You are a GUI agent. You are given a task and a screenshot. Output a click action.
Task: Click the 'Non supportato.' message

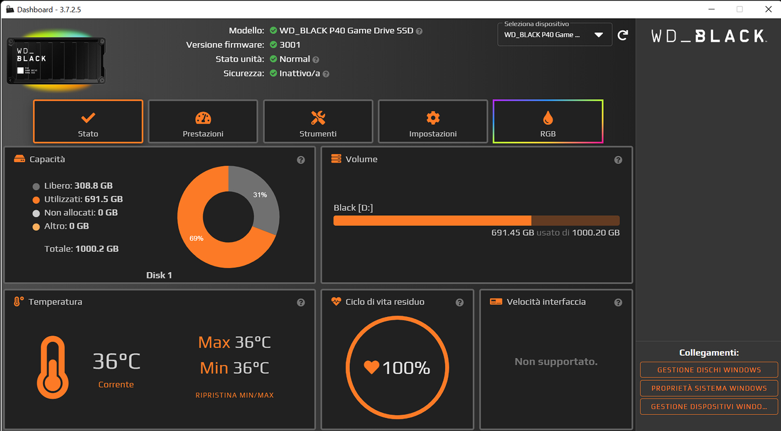click(556, 362)
